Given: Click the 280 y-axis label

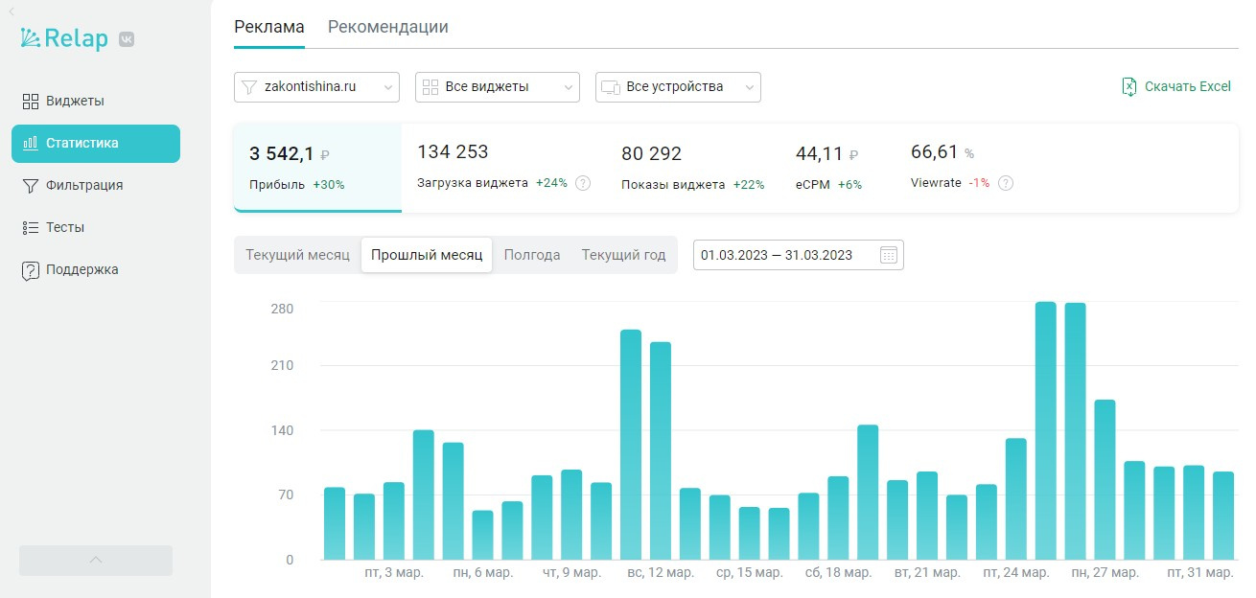Looking at the screenshot, I should 282,309.
